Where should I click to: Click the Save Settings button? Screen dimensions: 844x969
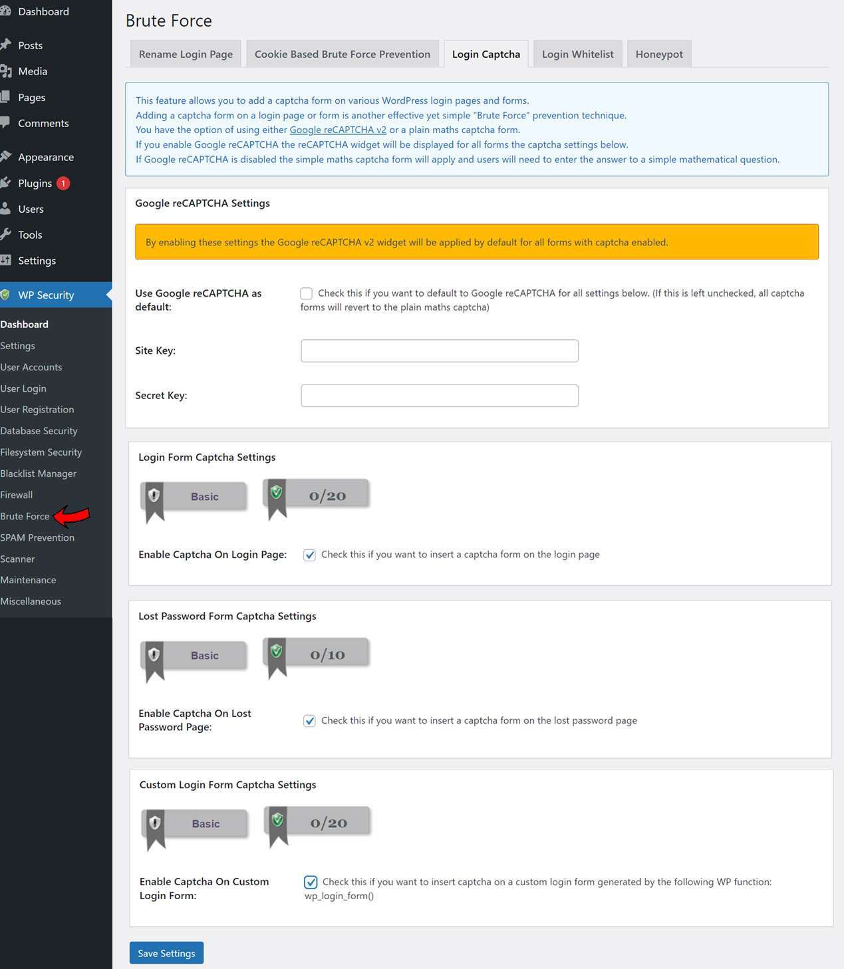pyautogui.click(x=166, y=953)
